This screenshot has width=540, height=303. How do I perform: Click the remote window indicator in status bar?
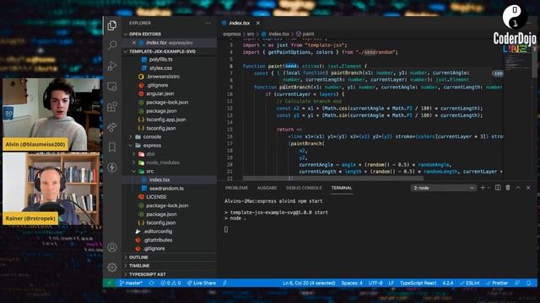(x=109, y=283)
